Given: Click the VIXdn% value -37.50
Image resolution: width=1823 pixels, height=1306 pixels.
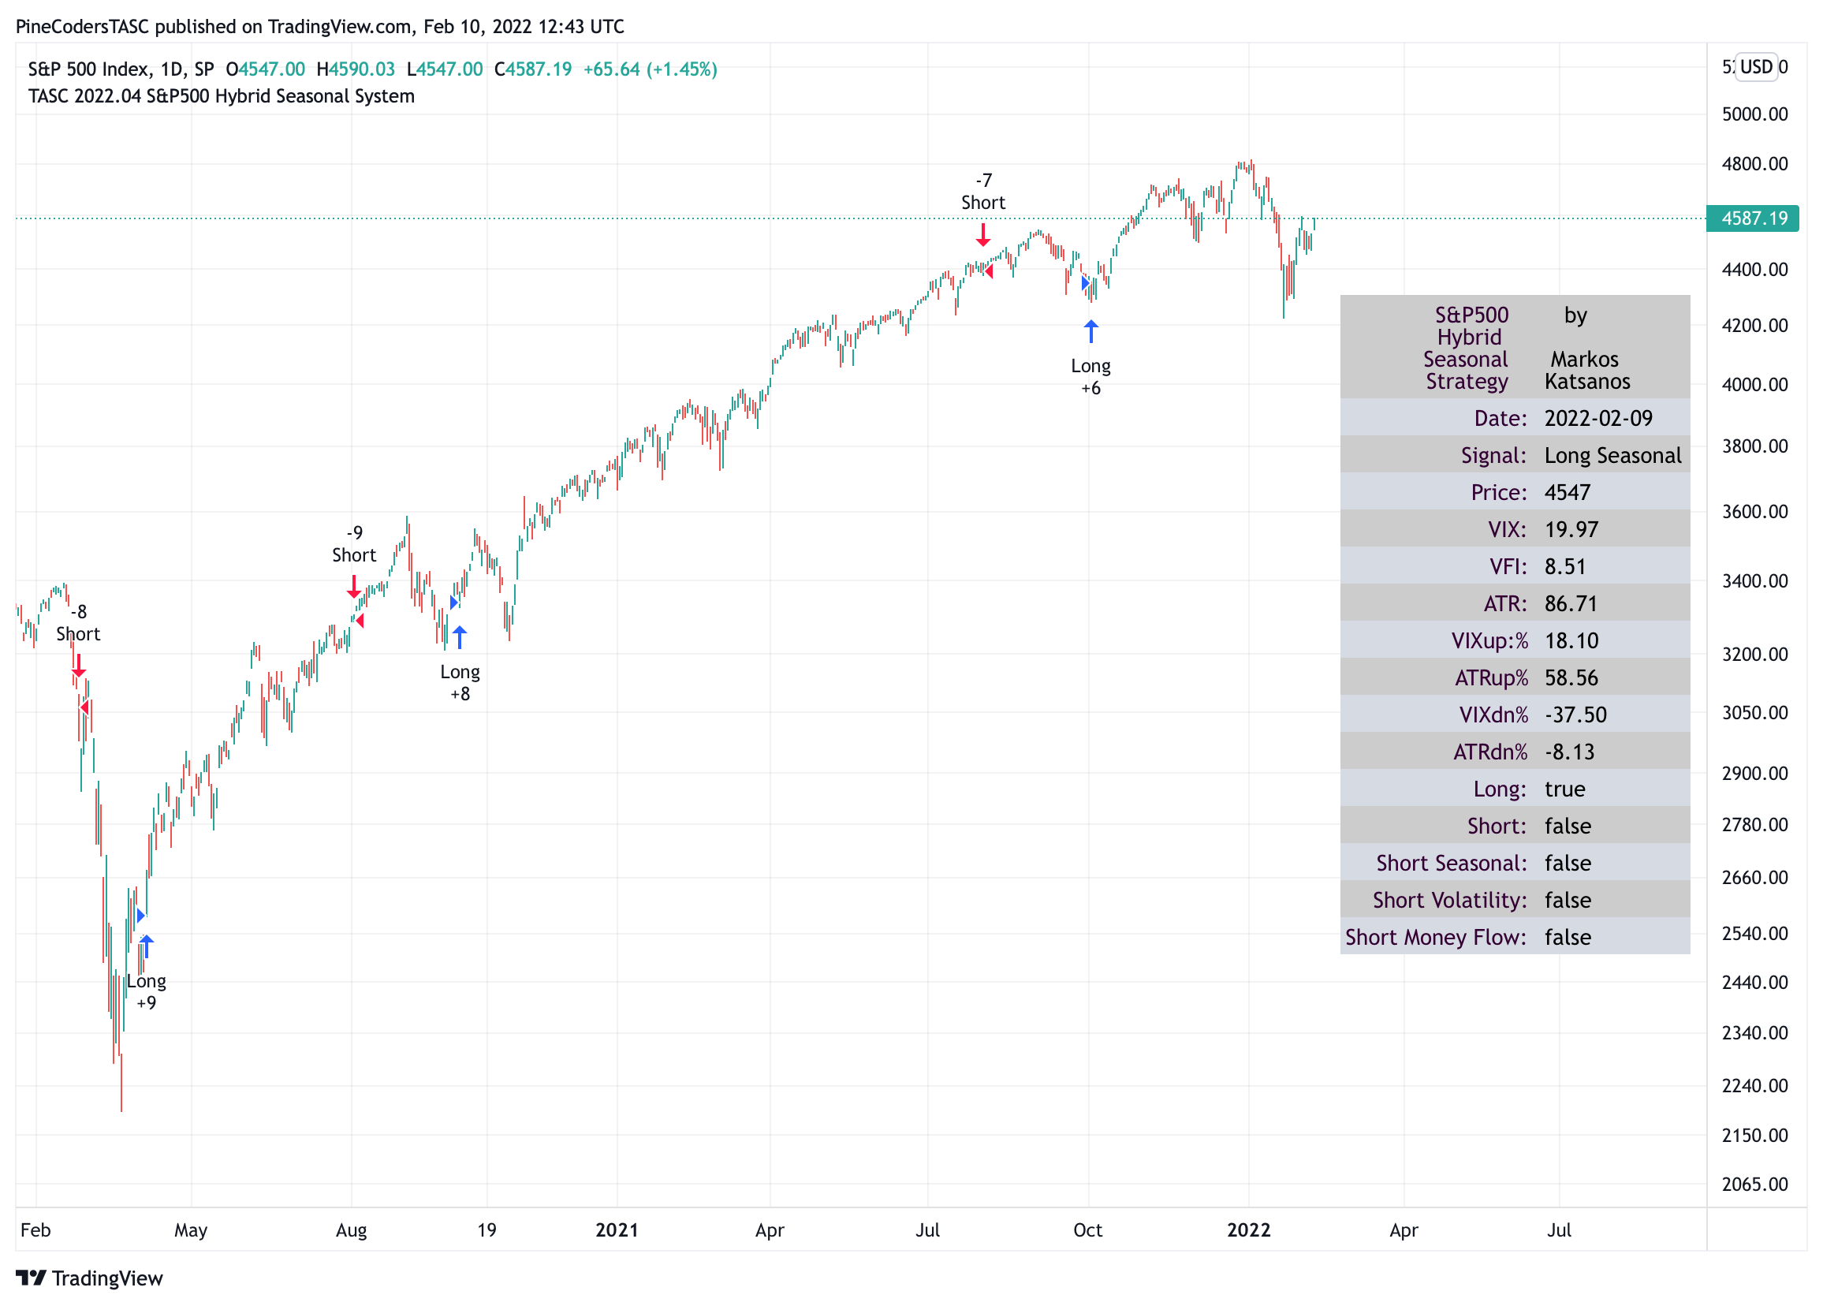Looking at the screenshot, I should pyautogui.click(x=1575, y=715).
